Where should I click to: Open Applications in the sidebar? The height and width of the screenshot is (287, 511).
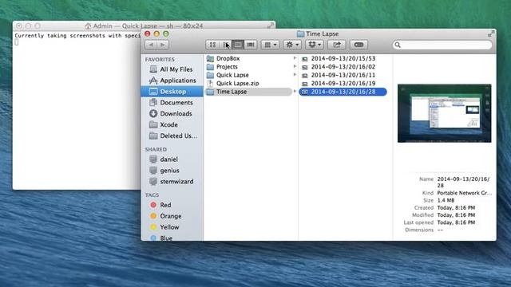click(x=172, y=81)
